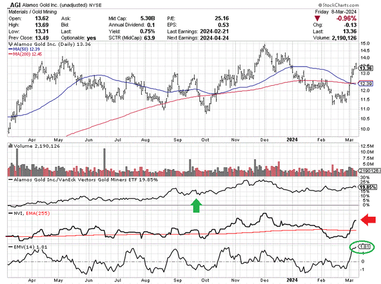This screenshot has height=284, width=381.
Task: Click the StockCharts.com label
Action: pyautogui.click(x=338, y=5)
